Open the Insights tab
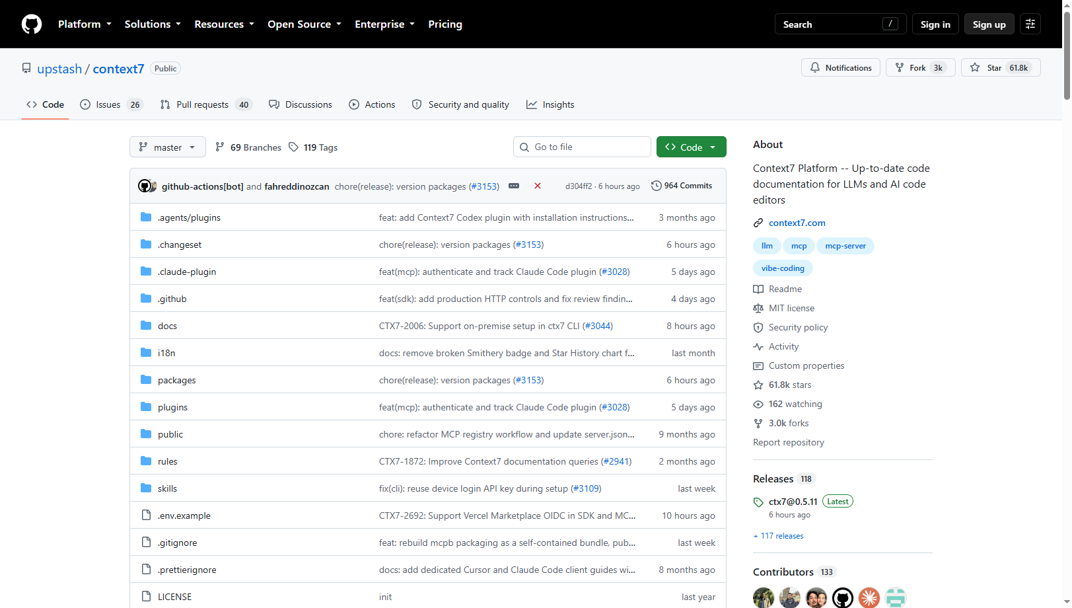The width and height of the screenshot is (1072, 608). [x=550, y=104]
